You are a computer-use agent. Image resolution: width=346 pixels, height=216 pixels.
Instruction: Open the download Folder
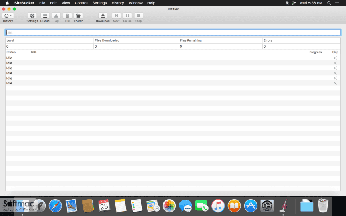point(78,16)
